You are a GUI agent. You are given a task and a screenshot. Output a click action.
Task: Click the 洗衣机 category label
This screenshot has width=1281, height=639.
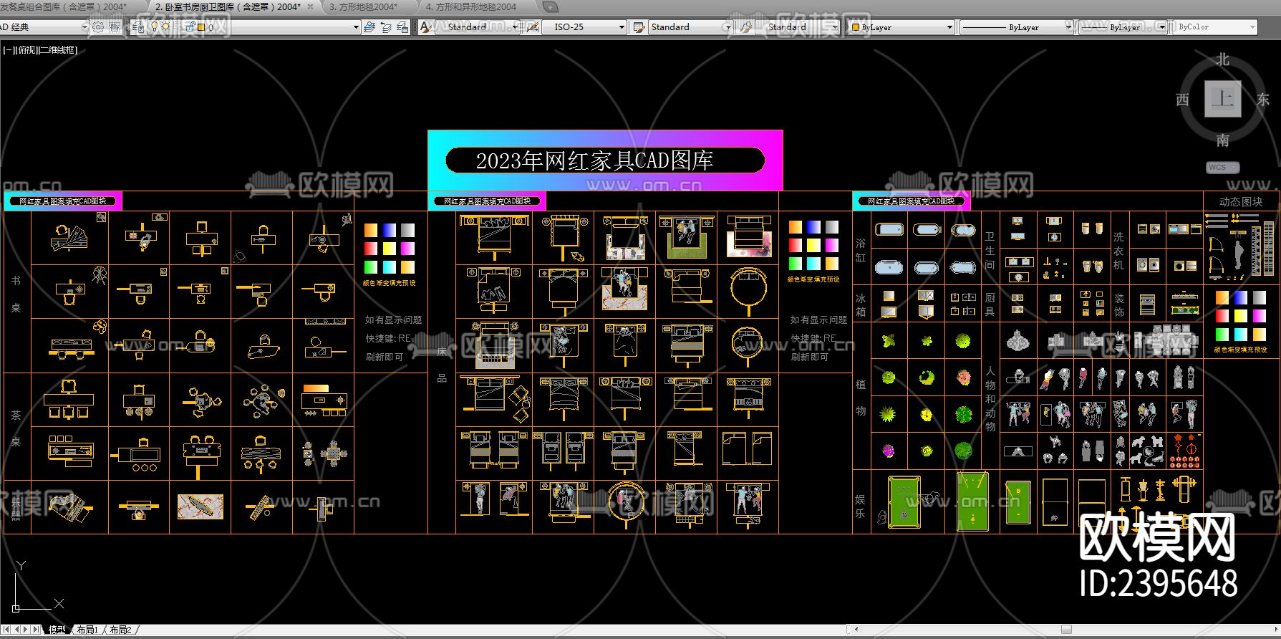tap(1118, 251)
